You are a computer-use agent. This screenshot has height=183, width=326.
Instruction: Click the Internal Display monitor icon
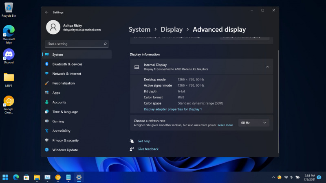click(137, 67)
